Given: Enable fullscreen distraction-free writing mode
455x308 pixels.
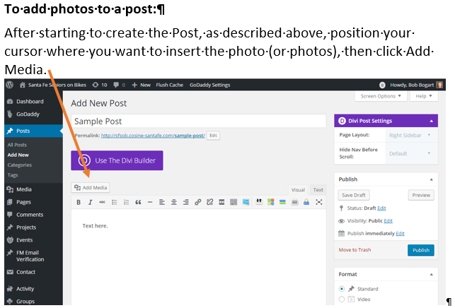Looking at the screenshot, I should (x=319, y=202).
